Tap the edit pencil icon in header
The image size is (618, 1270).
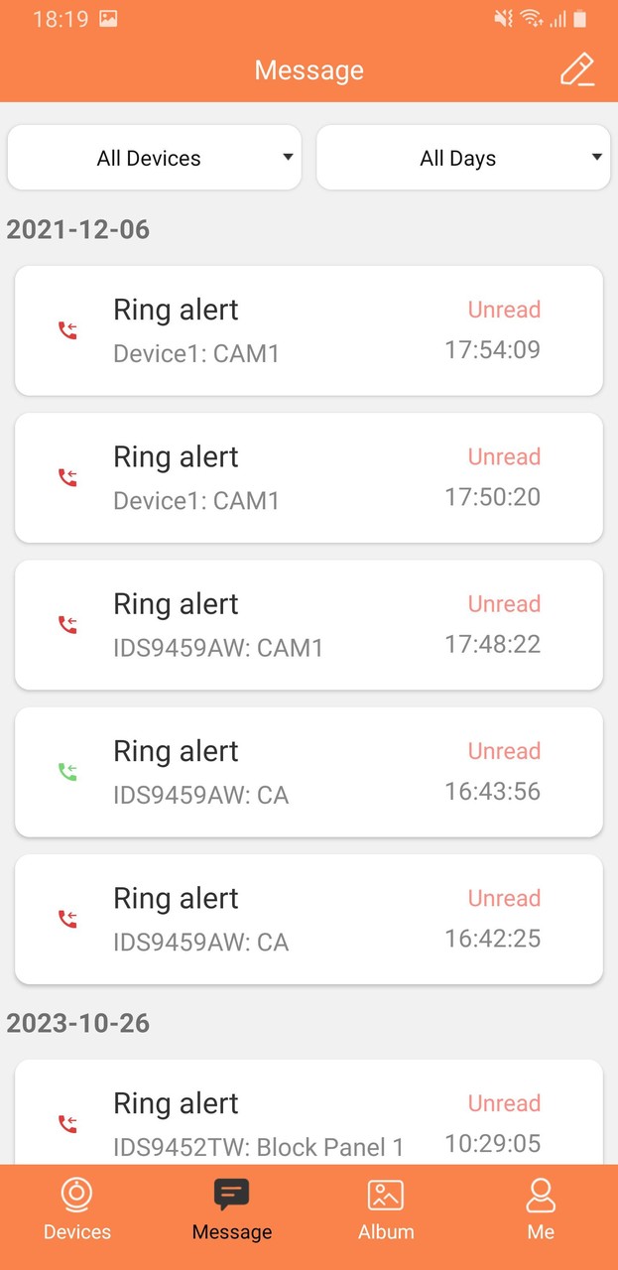pyautogui.click(x=576, y=70)
